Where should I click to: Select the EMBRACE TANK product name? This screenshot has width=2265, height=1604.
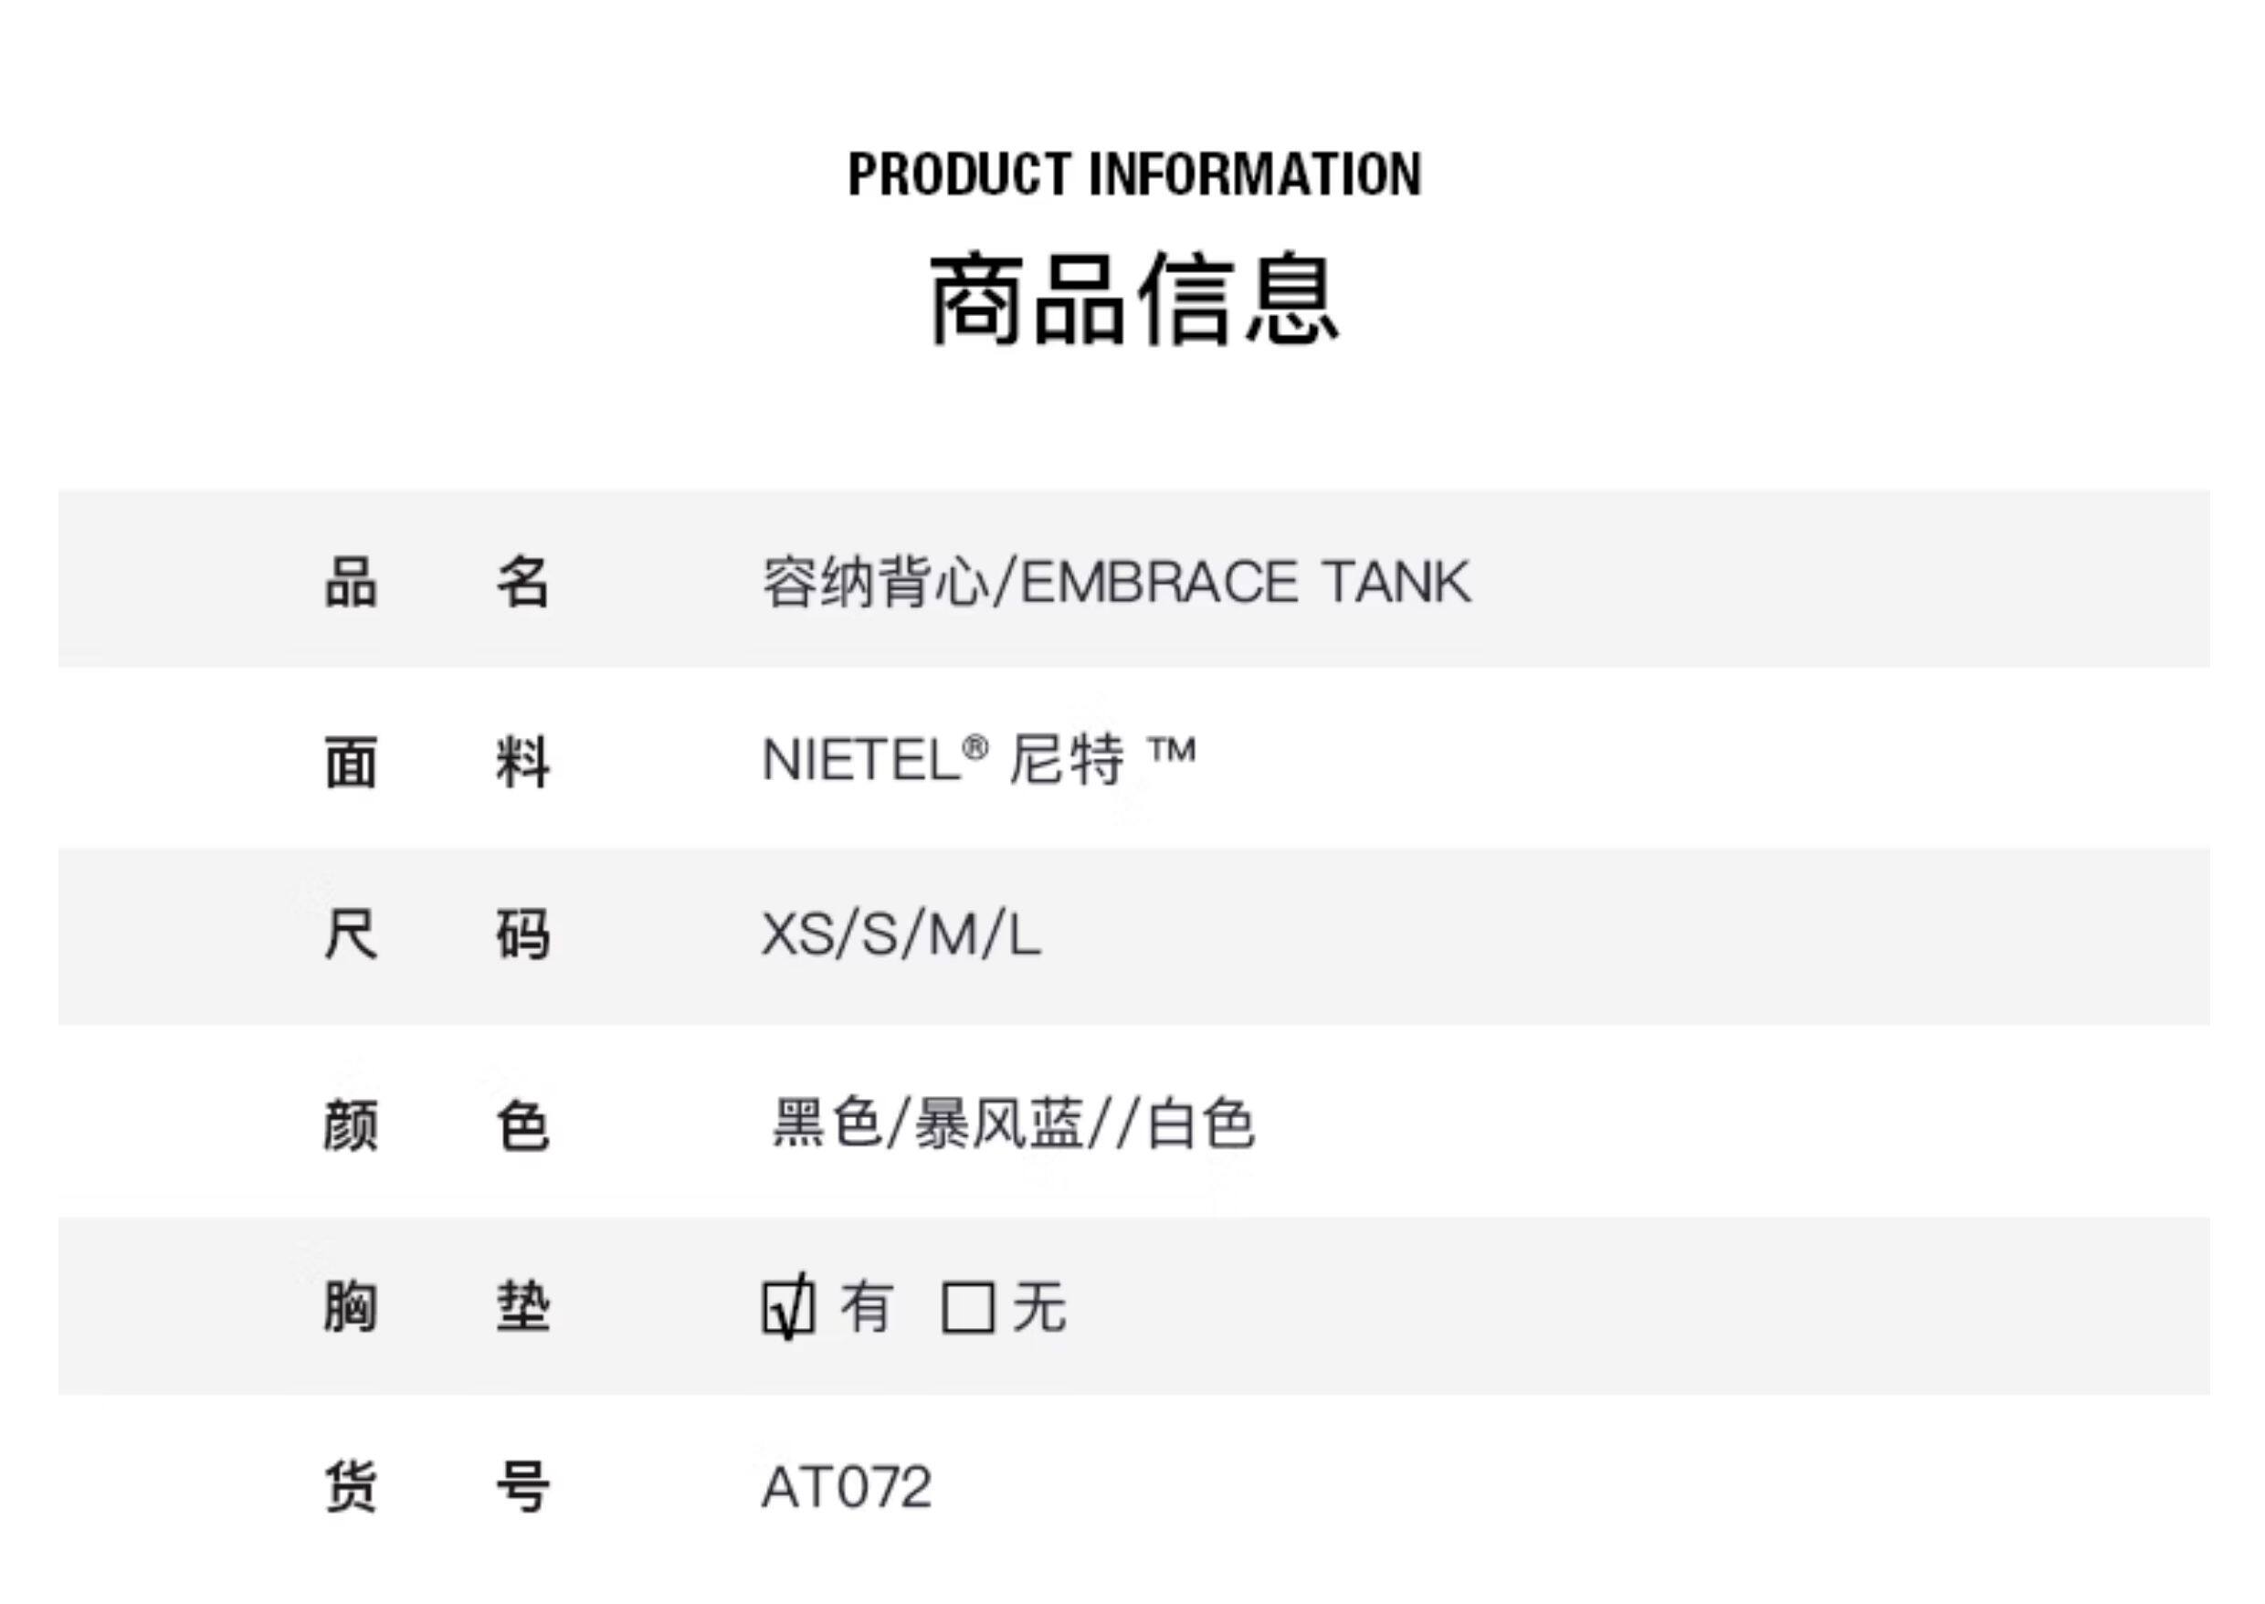tap(1245, 582)
